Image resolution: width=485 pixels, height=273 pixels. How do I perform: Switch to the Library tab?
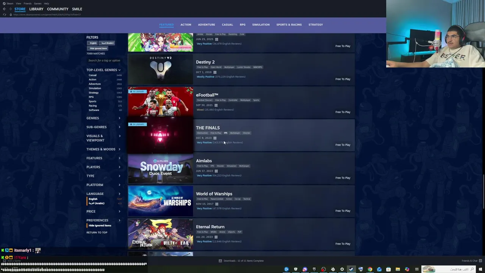point(36,9)
